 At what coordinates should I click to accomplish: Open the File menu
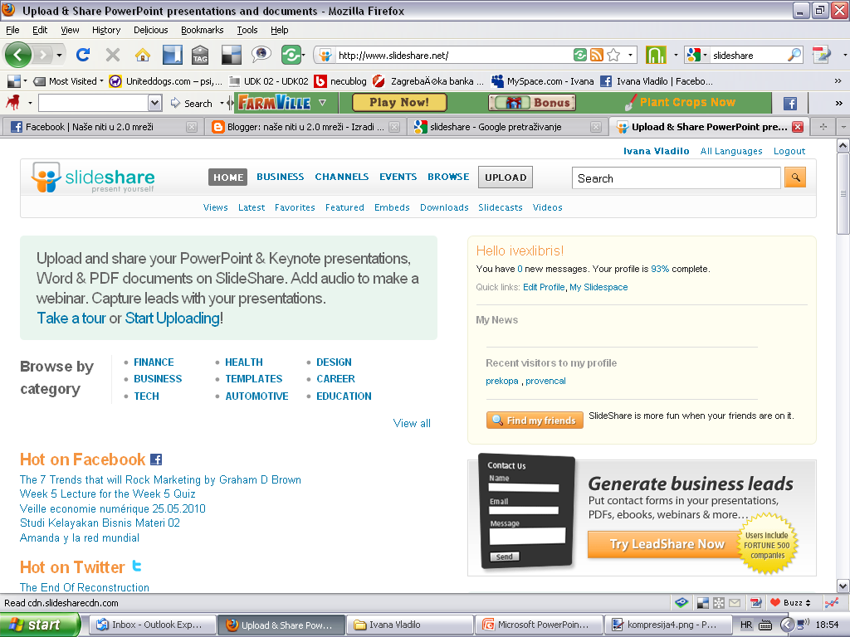click(12, 30)
